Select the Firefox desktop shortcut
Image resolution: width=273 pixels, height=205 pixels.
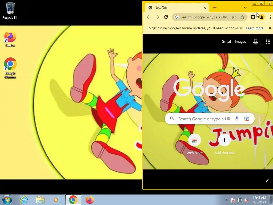click(x=10, y=39)
